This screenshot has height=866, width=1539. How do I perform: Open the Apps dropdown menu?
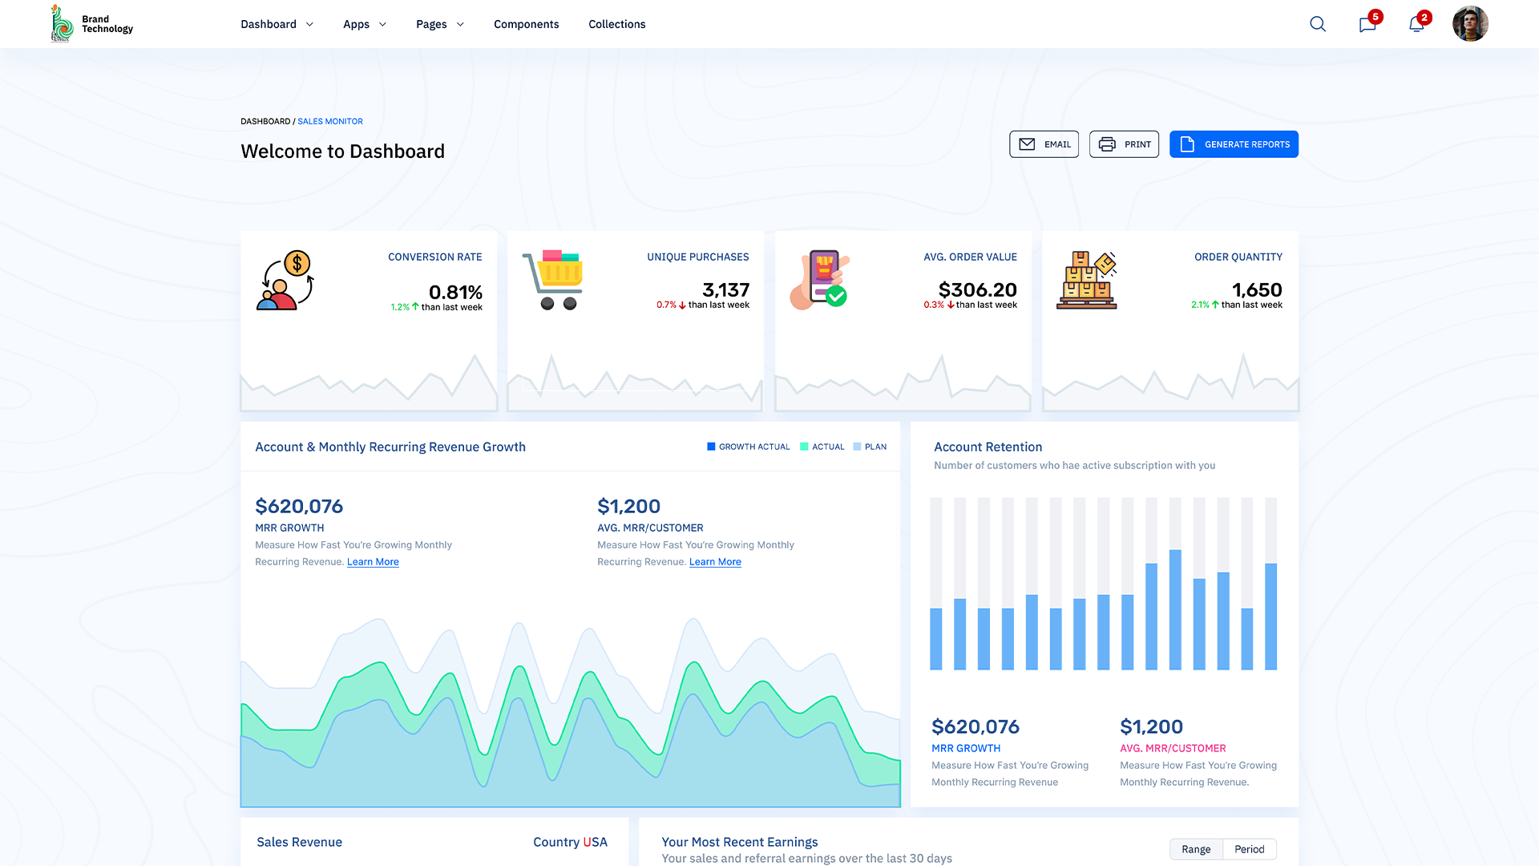click(365, 24)
